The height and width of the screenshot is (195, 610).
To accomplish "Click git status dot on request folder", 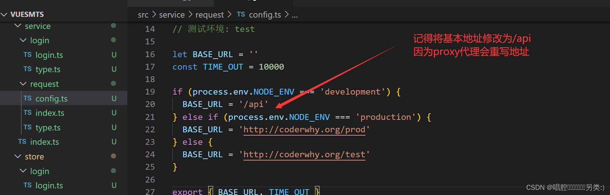I will 113,84.
